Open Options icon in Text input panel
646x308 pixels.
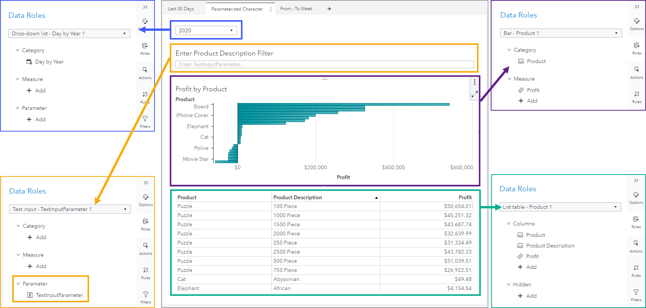(x=146, y=200)
